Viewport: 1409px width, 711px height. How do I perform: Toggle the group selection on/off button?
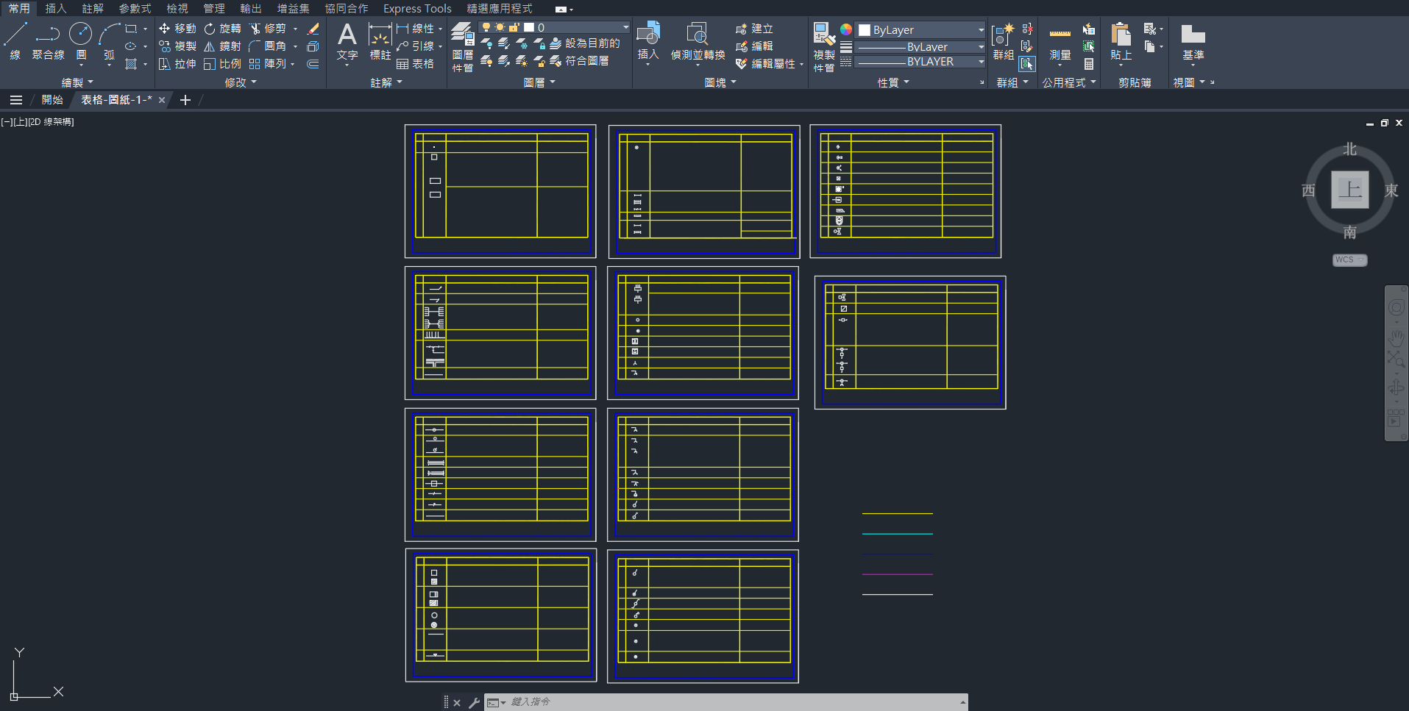click(x=1027, y=64)
